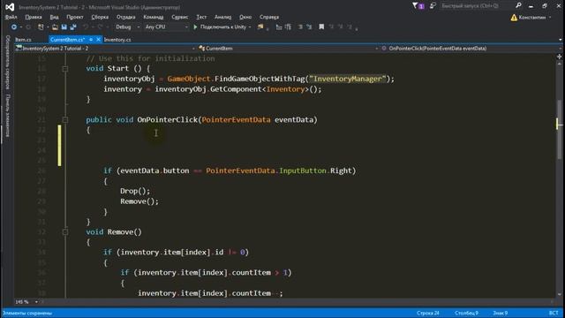
Task: Click the New Project toolbar icon
Action: (x=41, y=27)
